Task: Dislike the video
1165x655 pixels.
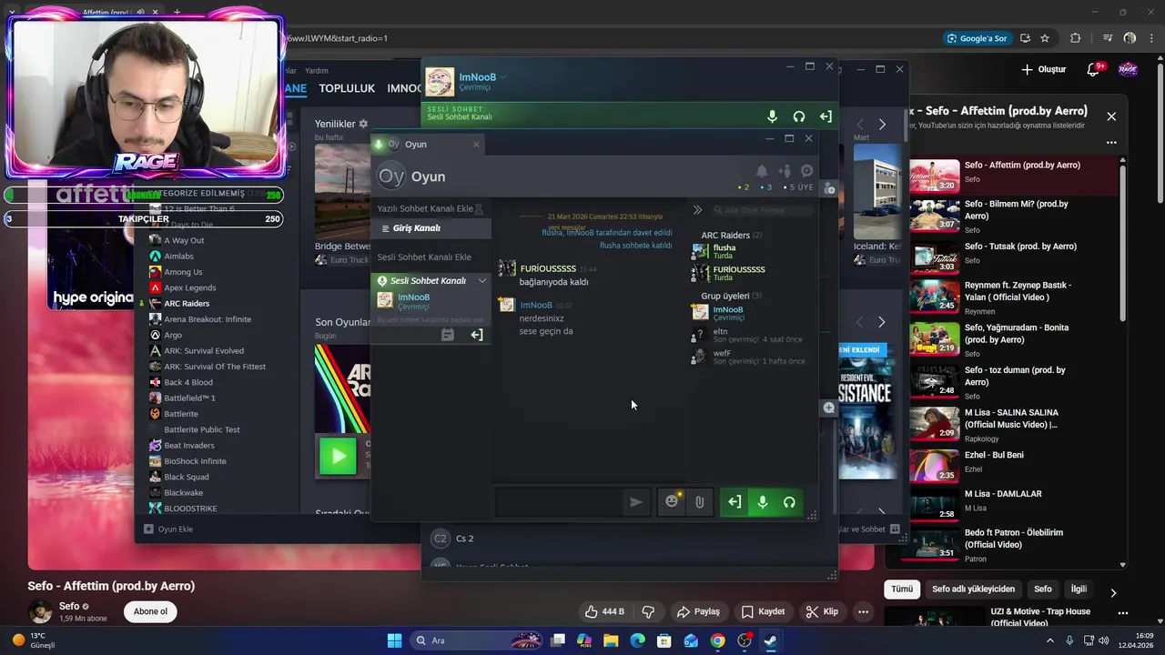Action: (649, 611)
